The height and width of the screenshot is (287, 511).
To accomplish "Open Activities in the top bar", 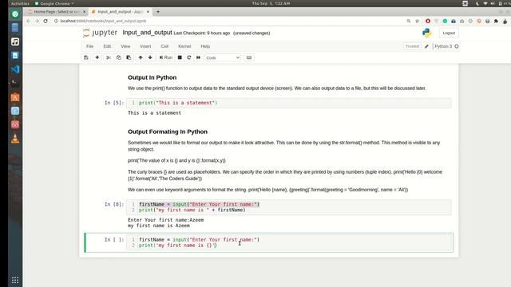I will tap(20, 3).
